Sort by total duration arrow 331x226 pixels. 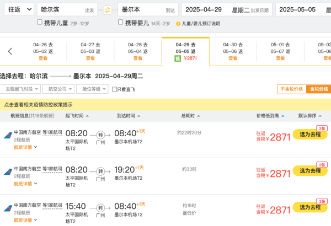pos(199,116)
